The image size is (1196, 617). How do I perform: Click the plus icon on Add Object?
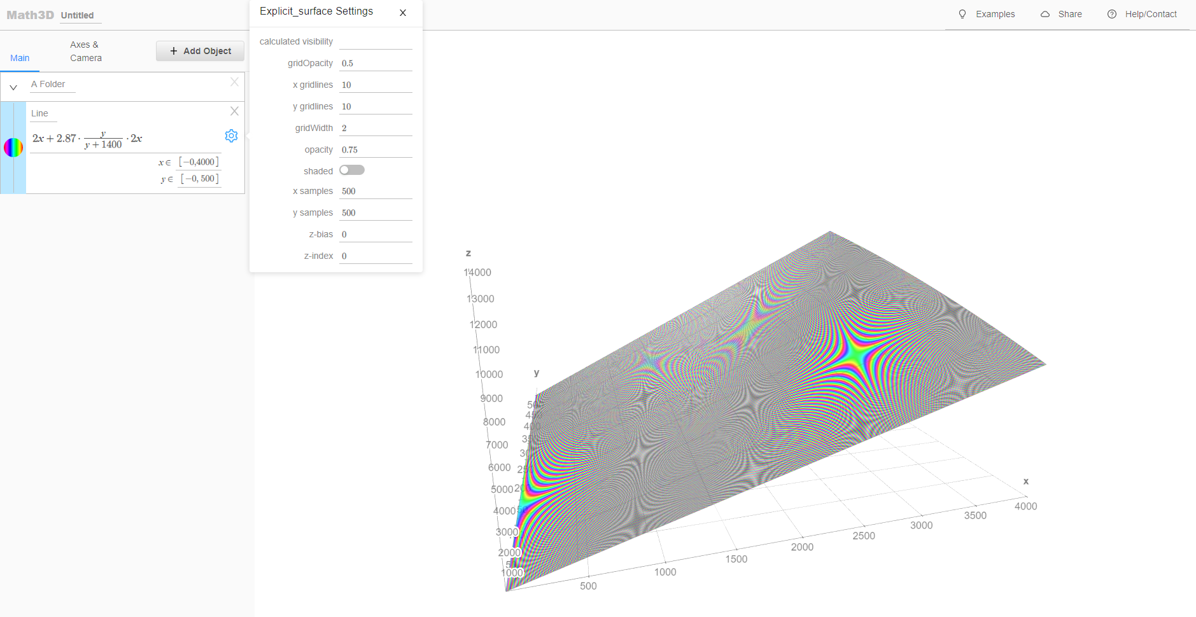point(174,50)
